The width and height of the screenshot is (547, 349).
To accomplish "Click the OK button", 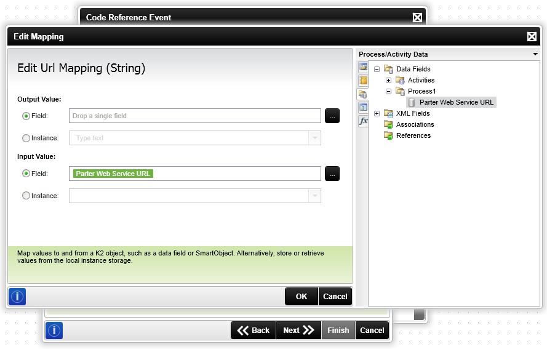I will pyautogui.click(x=301, y=297).
